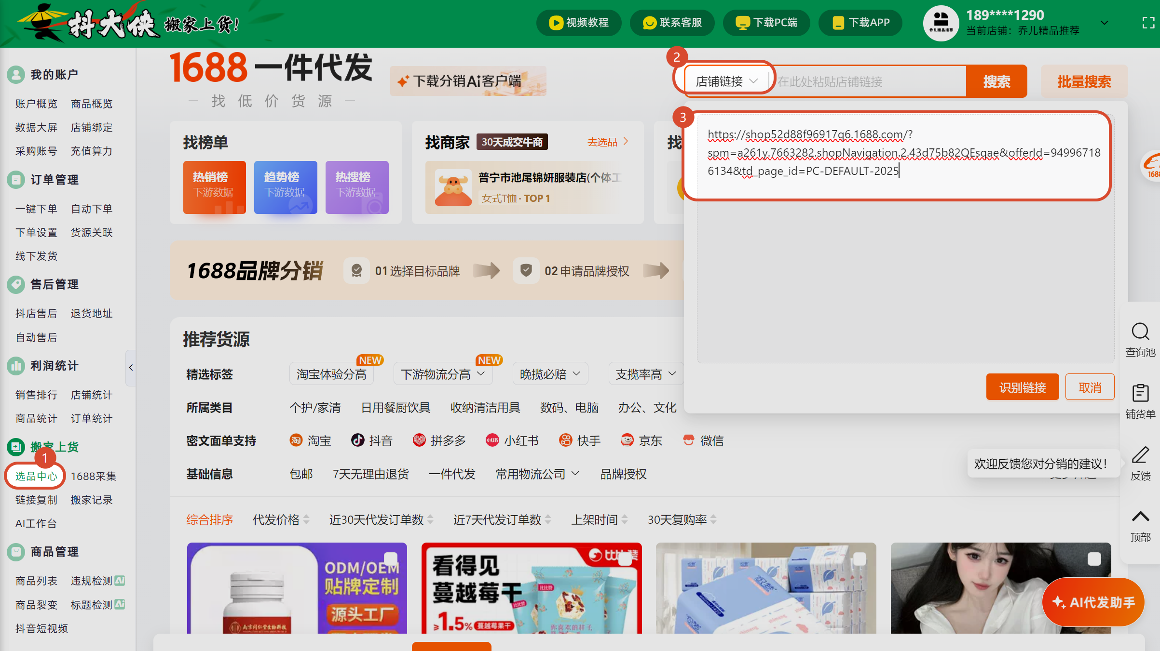Screen dimensions: 1160x651
Task: Click the user avatar icon
Action: pos(941,23)
